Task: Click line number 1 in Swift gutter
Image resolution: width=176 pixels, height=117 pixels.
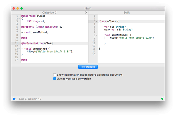Action: pos(94,16)
